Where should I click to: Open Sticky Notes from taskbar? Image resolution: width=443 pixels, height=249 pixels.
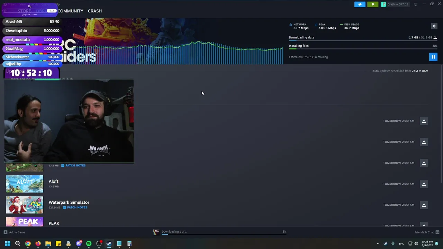click(58, 244)
